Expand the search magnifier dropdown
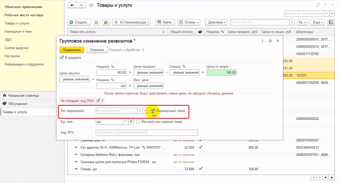Viewport: 339px width, 183px height. [302, 22]
